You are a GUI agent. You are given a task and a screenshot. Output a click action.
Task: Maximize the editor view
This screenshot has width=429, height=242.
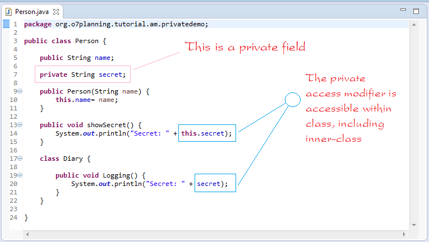416,11
